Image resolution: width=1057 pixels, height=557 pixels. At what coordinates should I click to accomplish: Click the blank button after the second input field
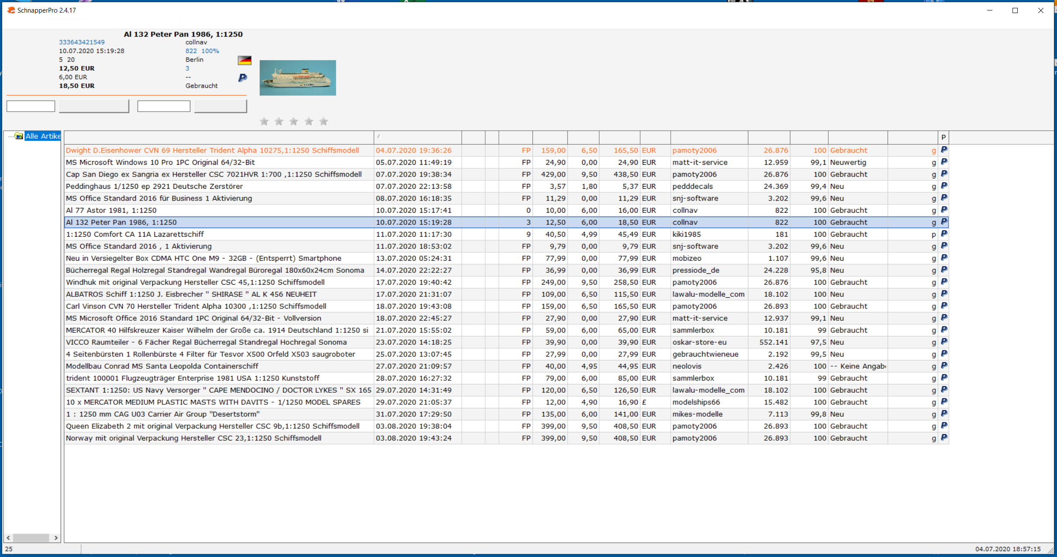pos(220,106)
